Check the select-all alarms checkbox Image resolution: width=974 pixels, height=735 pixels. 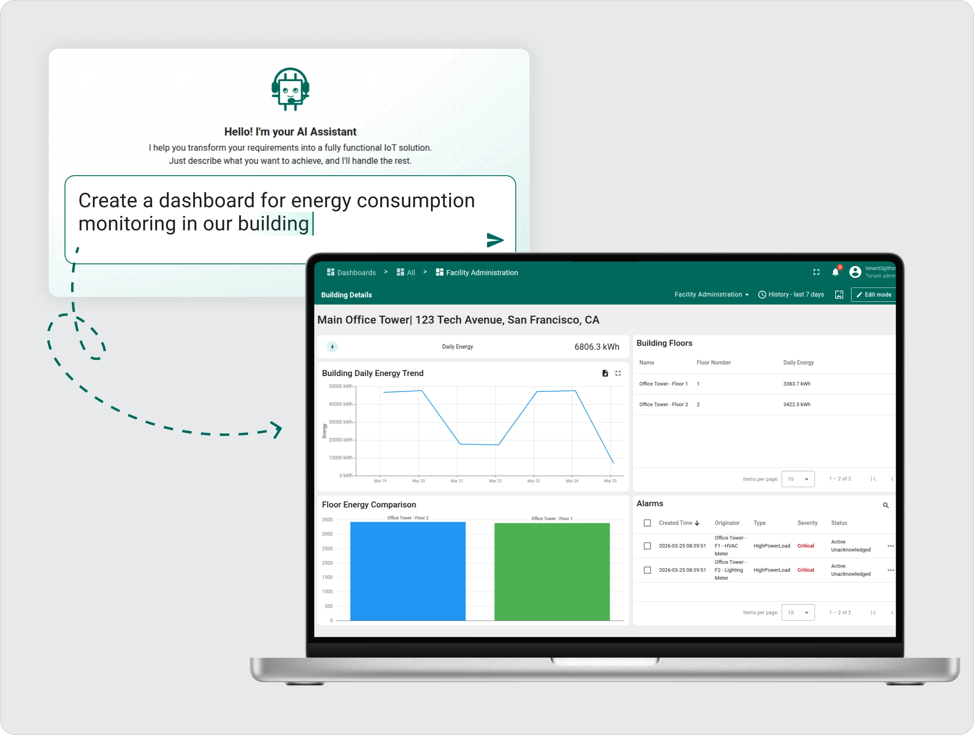click(647, 523)
